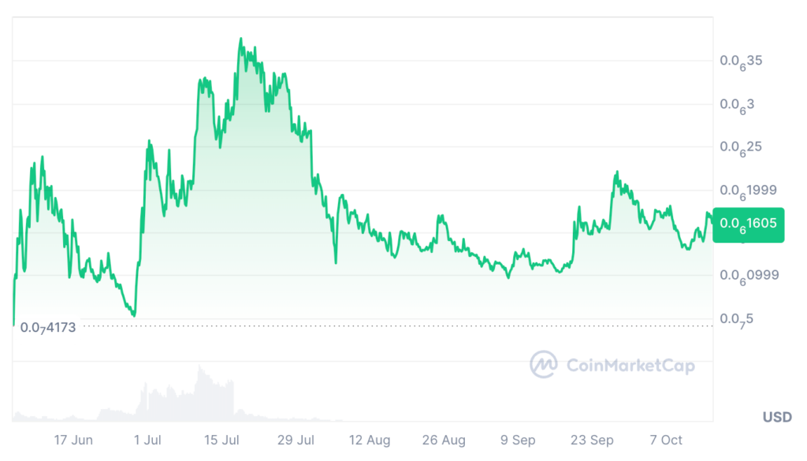Click the 0.0₇4173 starting price label
The height and width of the screenshot is (461, 807).
[48, 327]
